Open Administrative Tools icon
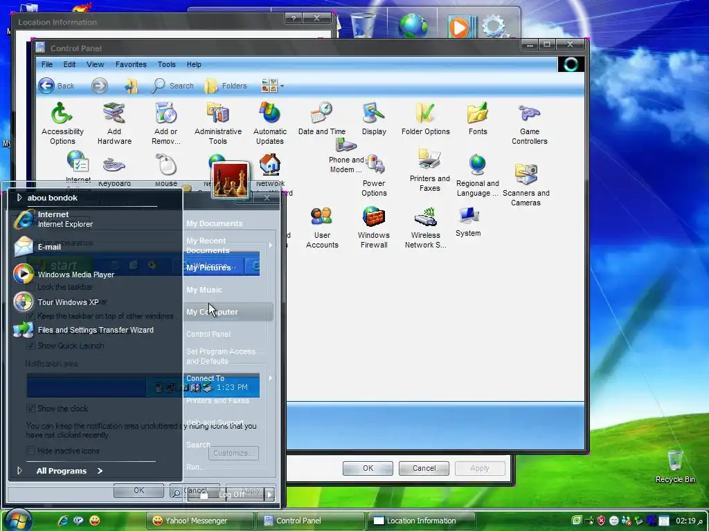Viewport: 709px width, 531px height. pyautogui.click(x=218, y=123)
